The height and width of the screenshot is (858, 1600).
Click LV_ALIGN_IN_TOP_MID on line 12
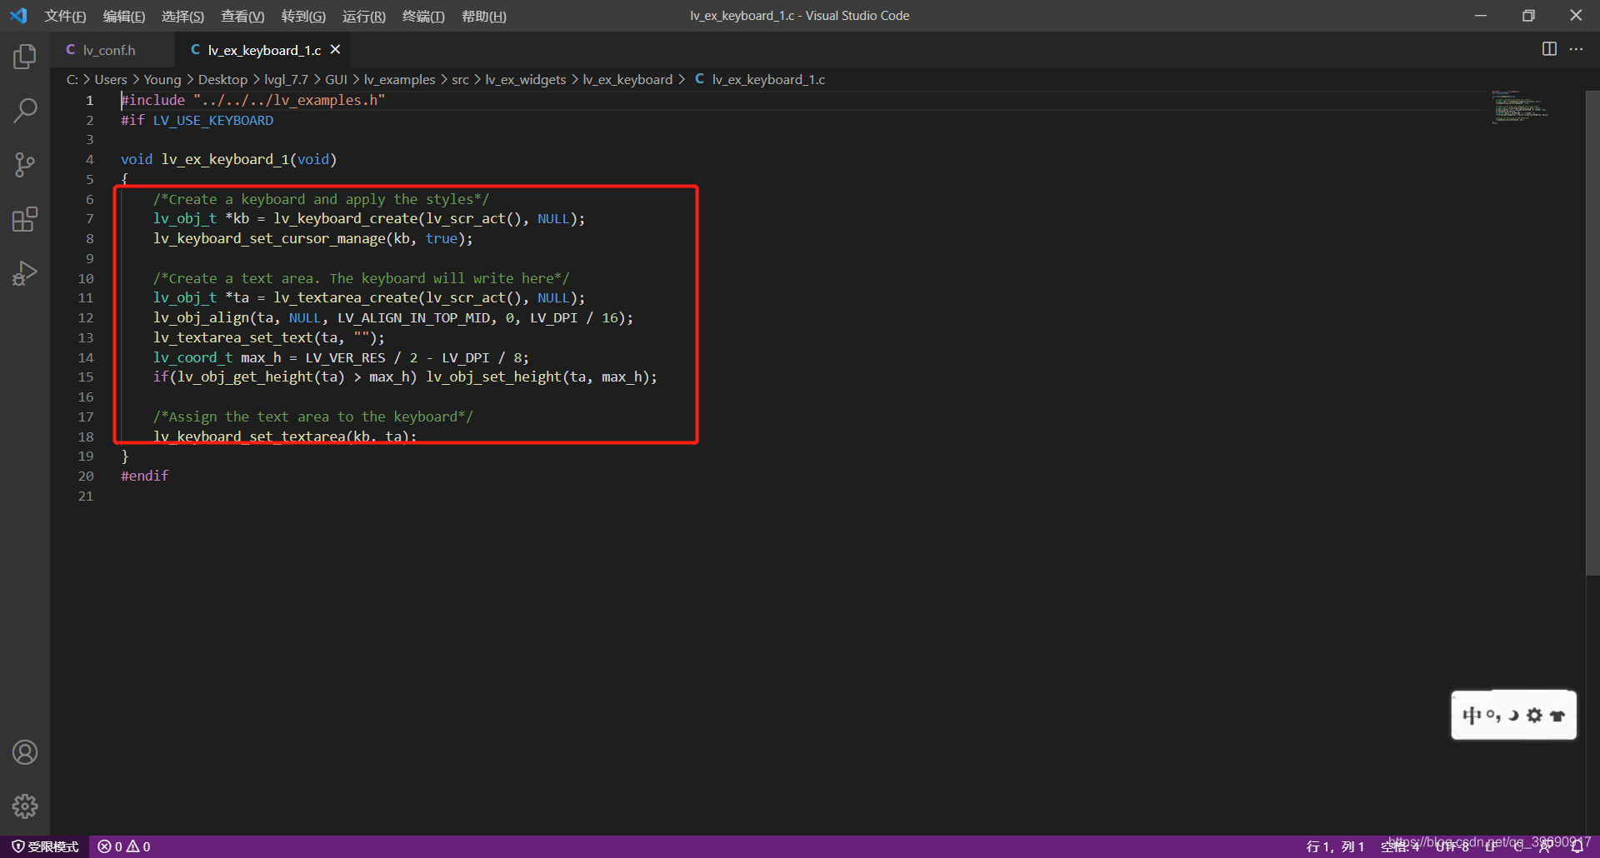(x=413, y=317)
